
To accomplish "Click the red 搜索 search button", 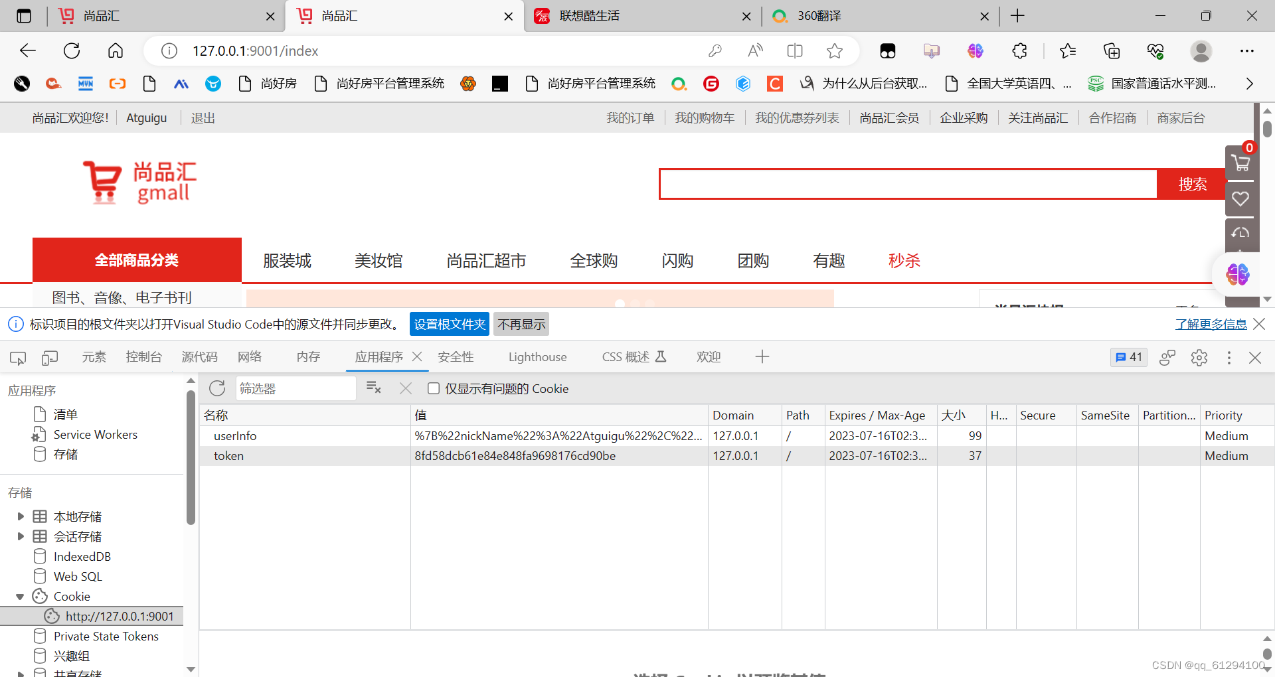I will point(1193,184).
